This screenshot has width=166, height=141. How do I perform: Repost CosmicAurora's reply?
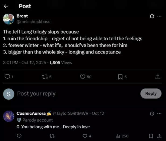point(52,136)
